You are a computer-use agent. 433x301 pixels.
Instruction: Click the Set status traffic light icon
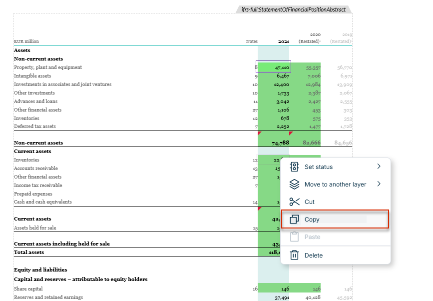294,167
